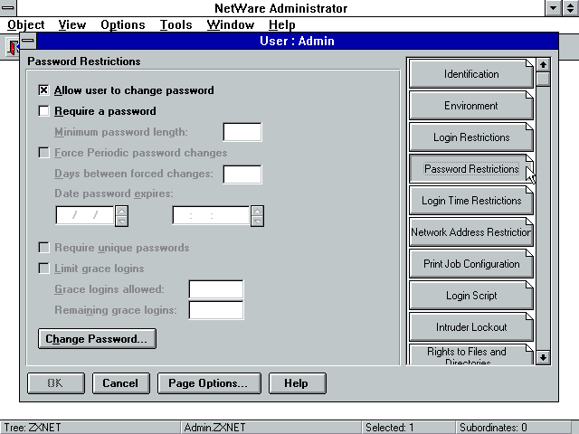Click the Tree: ZXNET status text
The width and height of the screenshot is (579, 434).
coord(33,428)
